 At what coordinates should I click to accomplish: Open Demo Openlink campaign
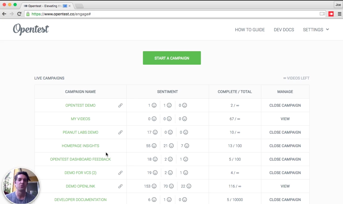coord(81,186)
